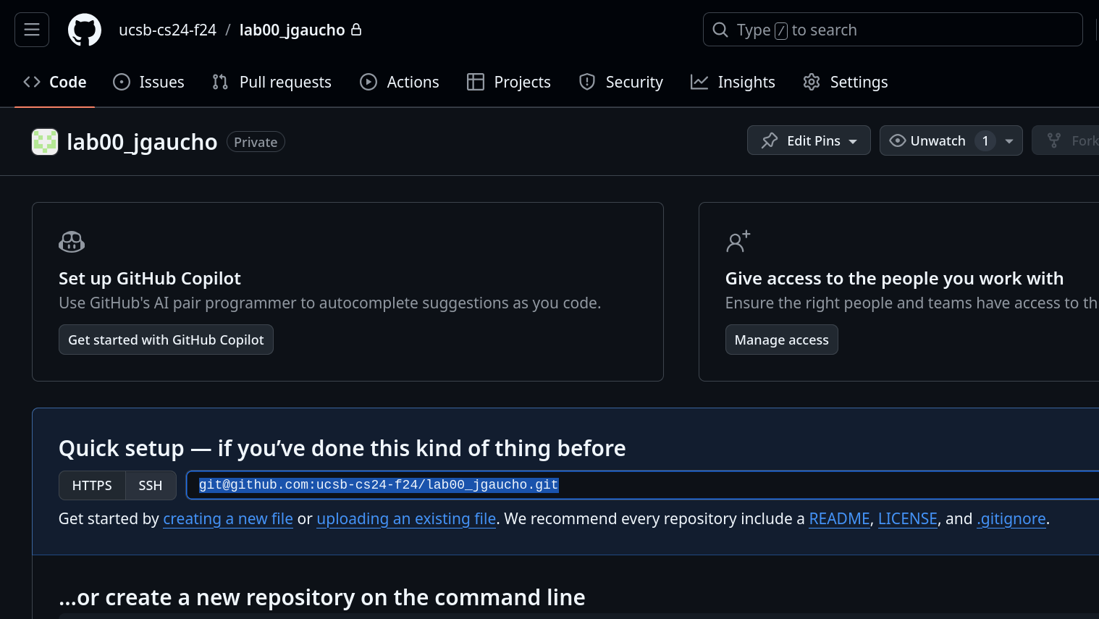1099x619 pixels.
Task: Open the Unwatch dropdown caret
Action: pos(1009,141)
